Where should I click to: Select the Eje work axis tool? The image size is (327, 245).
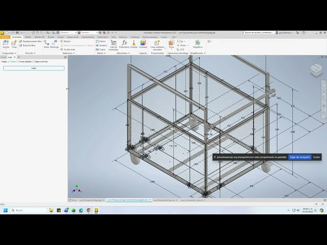point(180,41)
